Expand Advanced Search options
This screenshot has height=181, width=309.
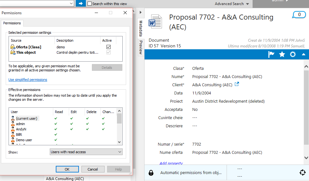point(232,4)
